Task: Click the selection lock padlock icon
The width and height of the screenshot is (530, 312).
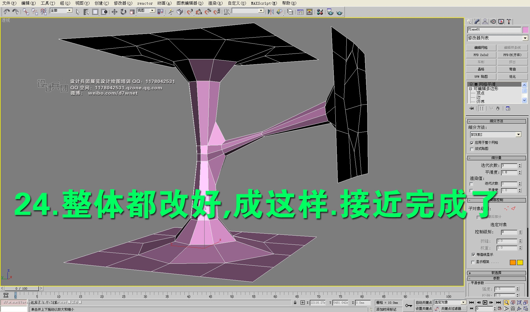Action: tap(295, 303)
